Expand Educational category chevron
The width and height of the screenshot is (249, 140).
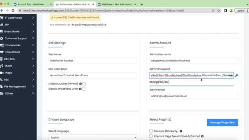(33, 52)
